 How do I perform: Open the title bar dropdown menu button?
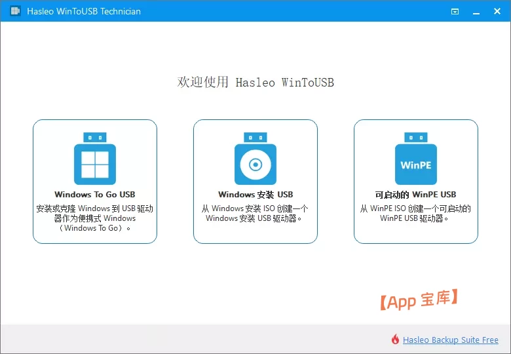point(455,11)
